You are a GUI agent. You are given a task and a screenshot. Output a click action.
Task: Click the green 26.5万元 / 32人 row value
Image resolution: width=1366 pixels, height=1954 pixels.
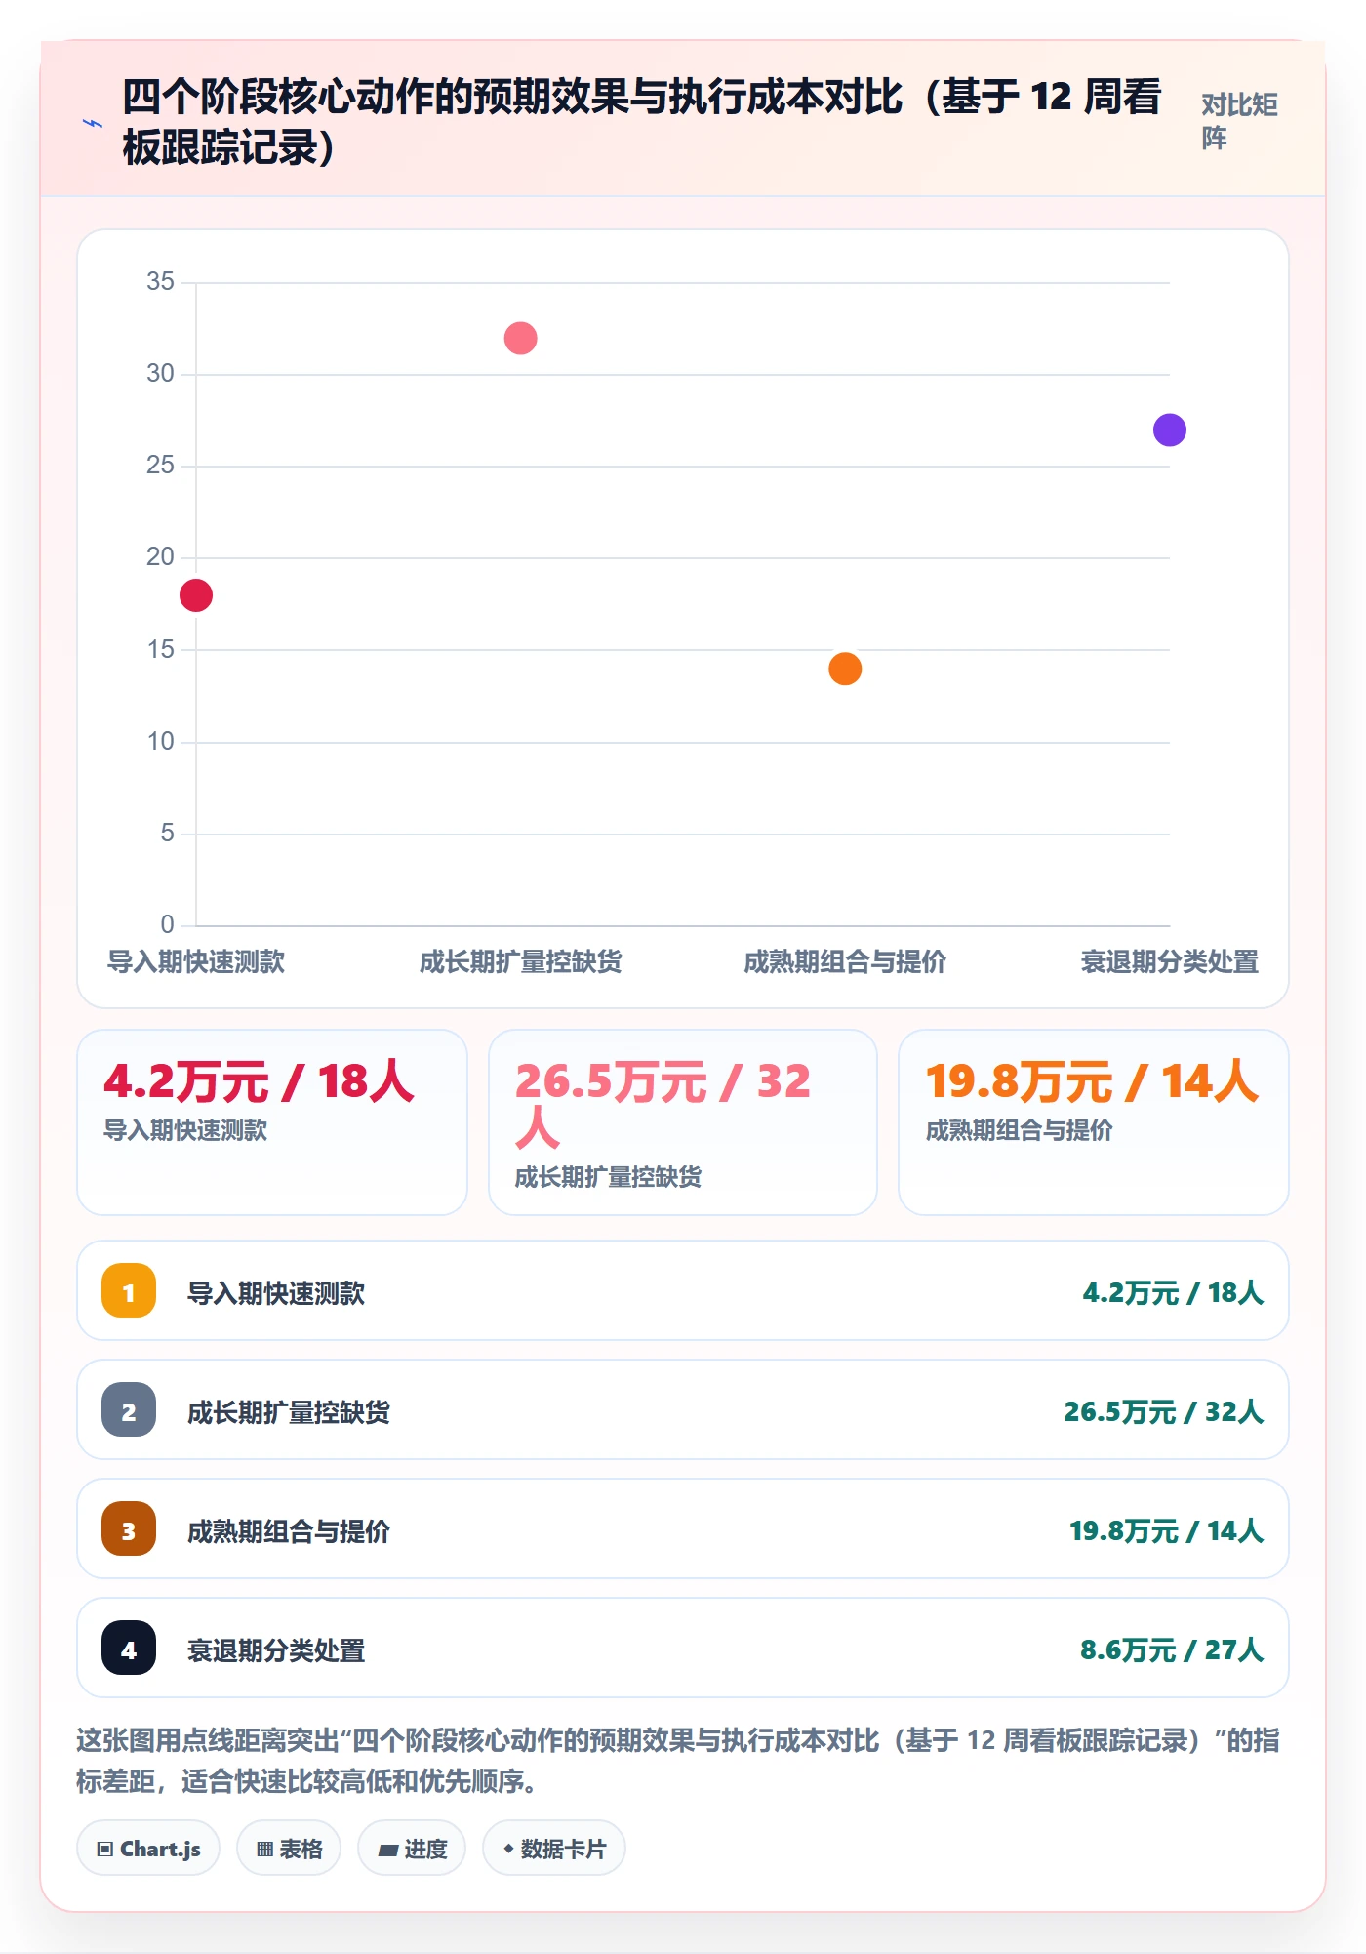coord(1164,1412)
